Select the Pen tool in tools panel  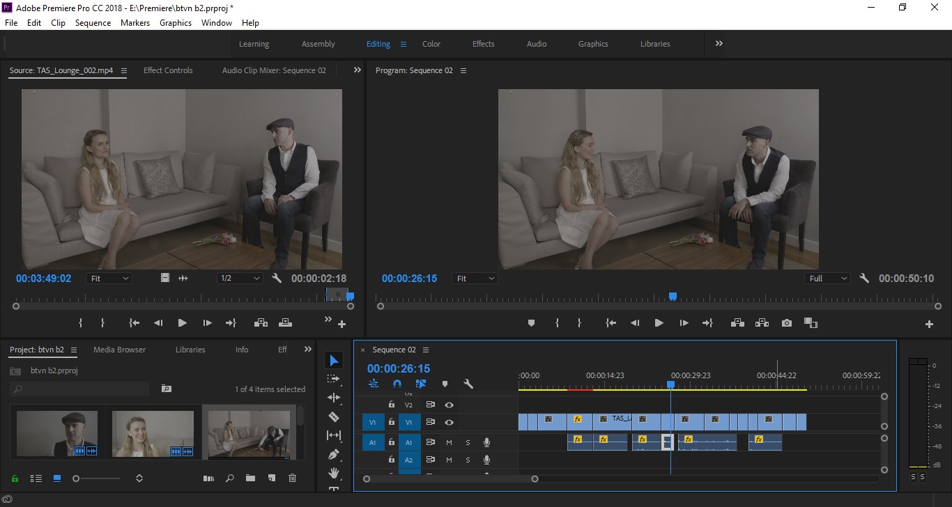[334, 454]
